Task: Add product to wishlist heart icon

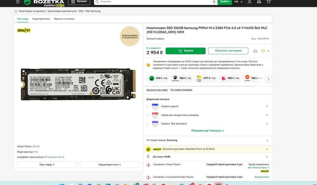Action: click(263, 51)
